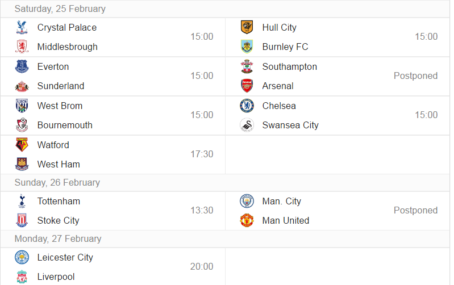Click the 17:30 Watford match time

tap(202, 154)
